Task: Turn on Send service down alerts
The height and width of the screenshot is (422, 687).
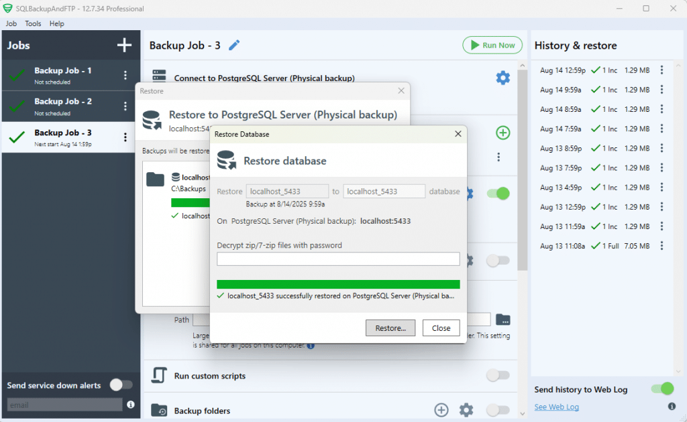Action: click(121, 385)
